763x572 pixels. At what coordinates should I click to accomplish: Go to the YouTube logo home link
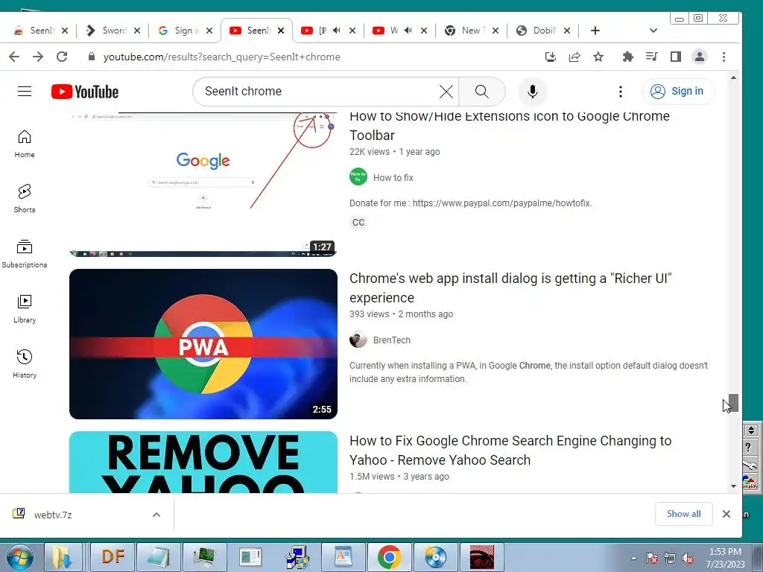coord(85,92)
